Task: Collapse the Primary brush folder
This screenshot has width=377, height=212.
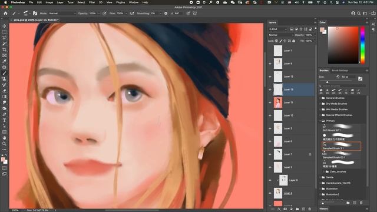Action: pyautogui.click(x=320, y=121)
